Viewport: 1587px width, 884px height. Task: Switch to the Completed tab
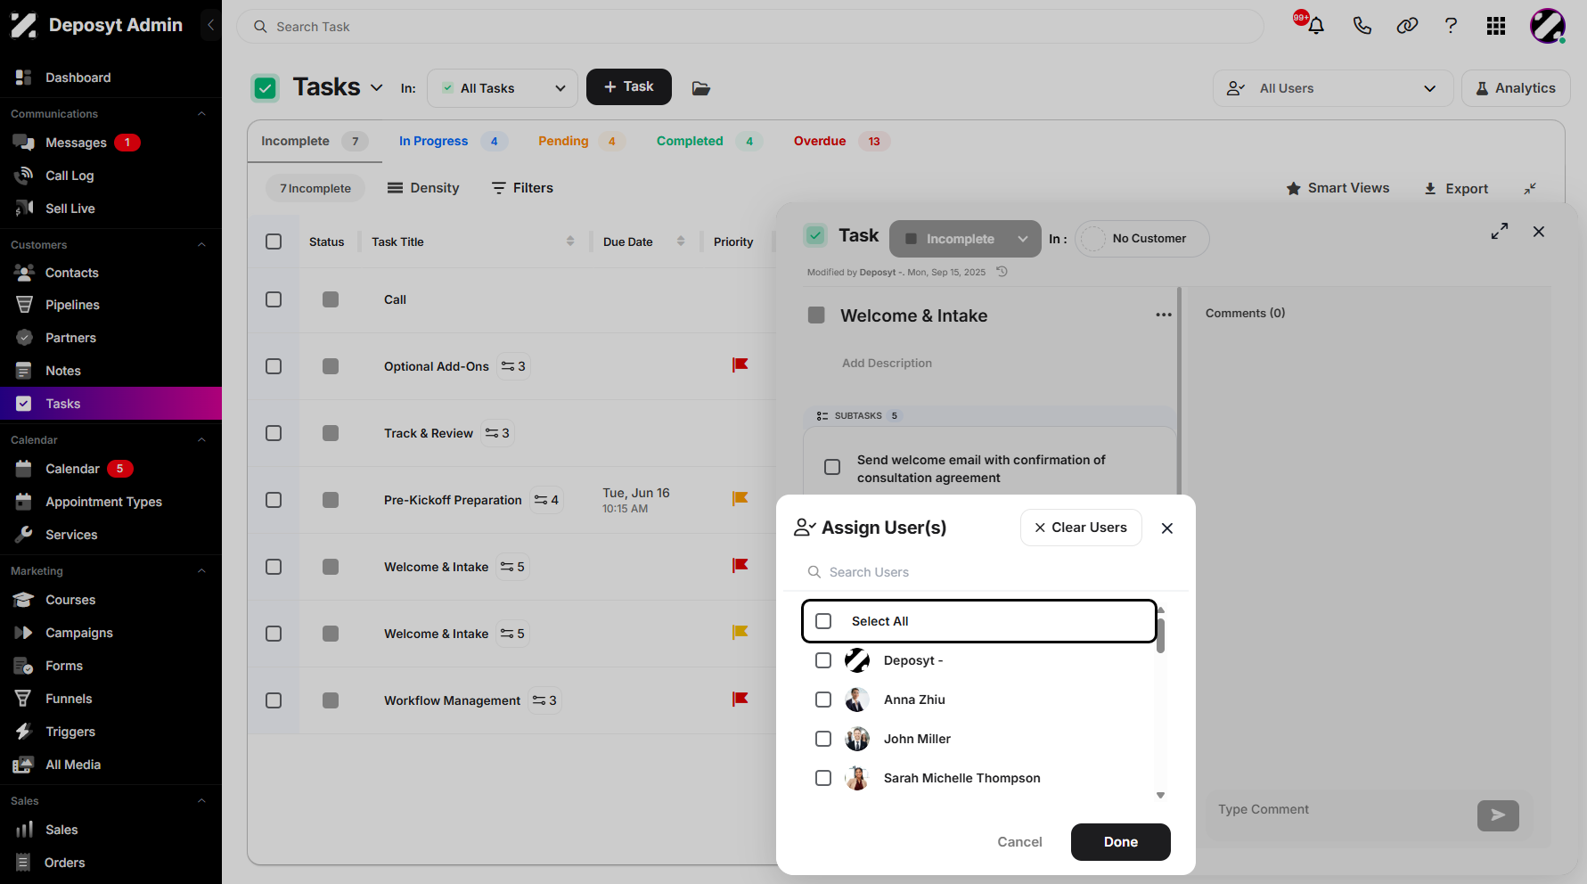point(708,141)
